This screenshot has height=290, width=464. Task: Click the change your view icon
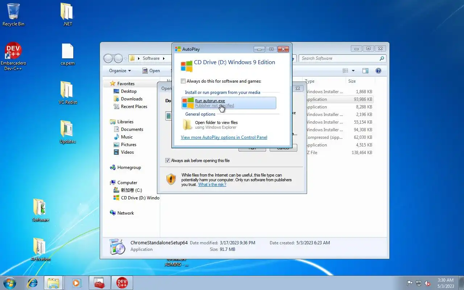tap(345, 71)
